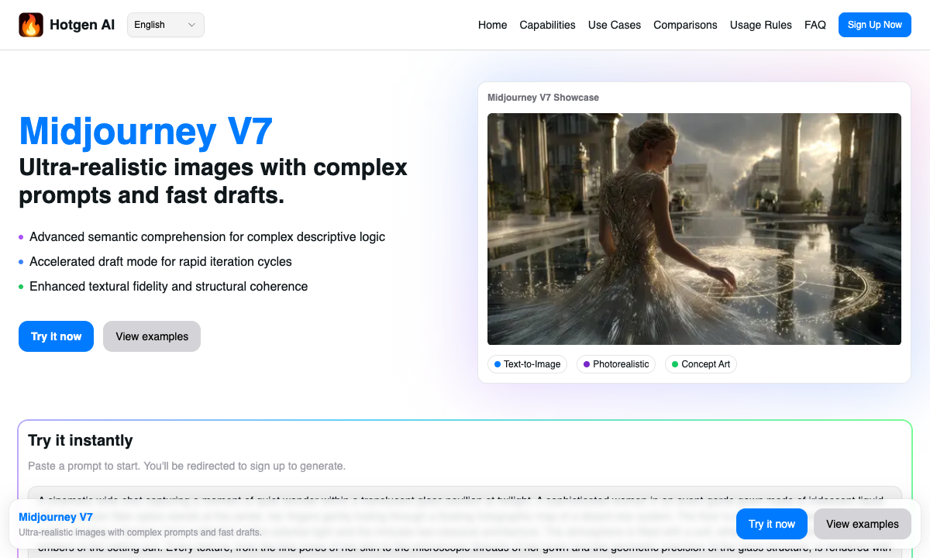Click the hero Try it now button
930x558 pixels.
pyautogui.click(x=56, y=336)
